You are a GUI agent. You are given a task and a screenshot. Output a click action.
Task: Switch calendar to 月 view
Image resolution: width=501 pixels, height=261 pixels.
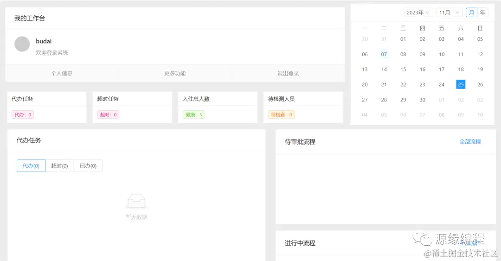[471, 13]
